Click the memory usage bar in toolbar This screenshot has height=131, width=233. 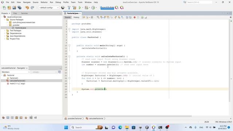click(x=107, y=8)
